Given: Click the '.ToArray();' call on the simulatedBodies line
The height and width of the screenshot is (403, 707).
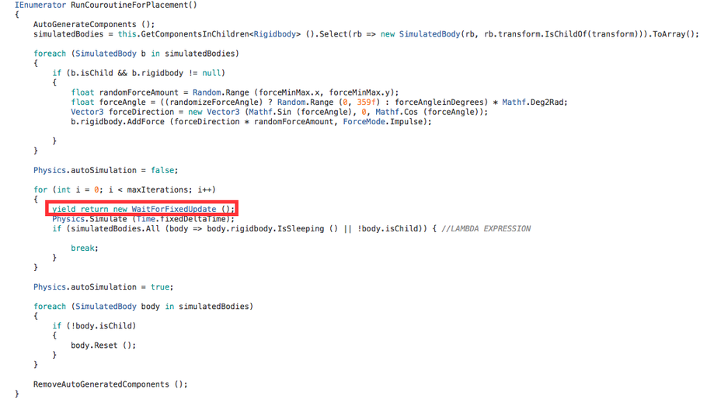Looking at the screenshot, I should coord(674,34).
